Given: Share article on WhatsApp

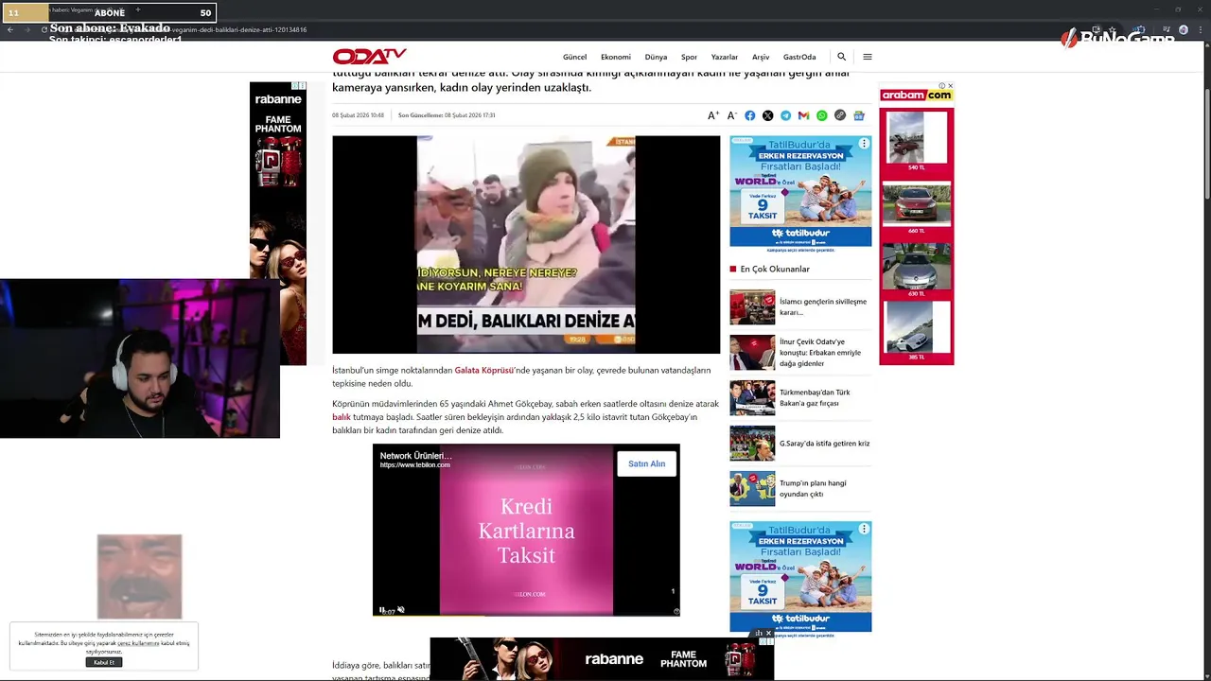Looking at the screenshot, I should tap(821, 115).
